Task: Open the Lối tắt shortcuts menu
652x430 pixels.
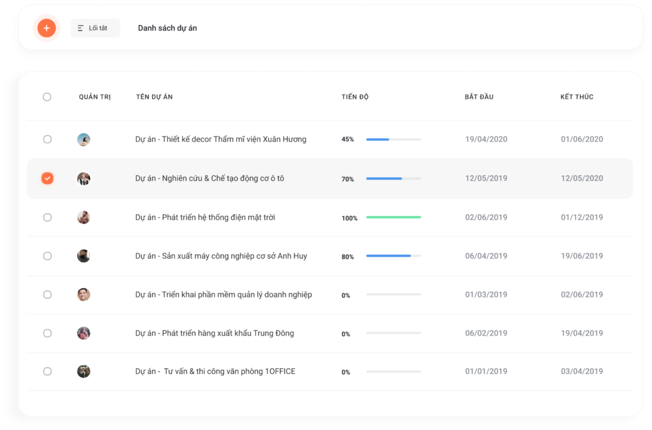Action: pos(96,28)
